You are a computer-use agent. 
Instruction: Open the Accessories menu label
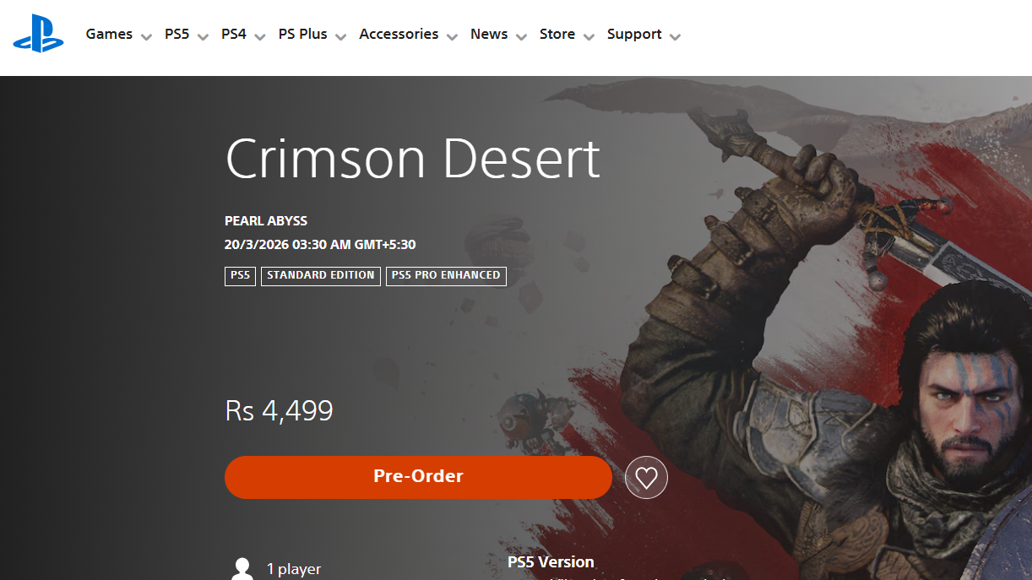click(399, 34)
